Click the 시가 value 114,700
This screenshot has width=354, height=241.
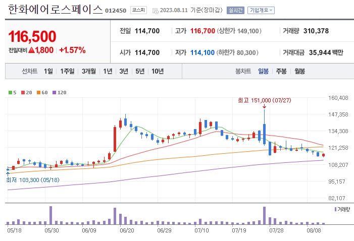click(x=147, y=52)
